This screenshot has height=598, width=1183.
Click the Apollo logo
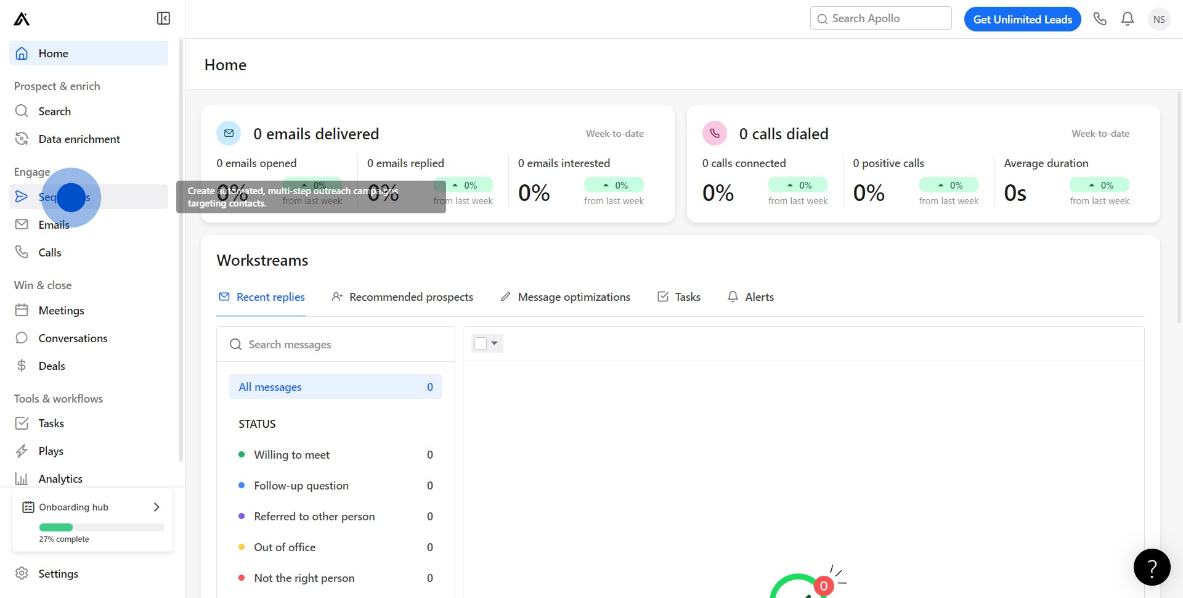click(22, 19)
